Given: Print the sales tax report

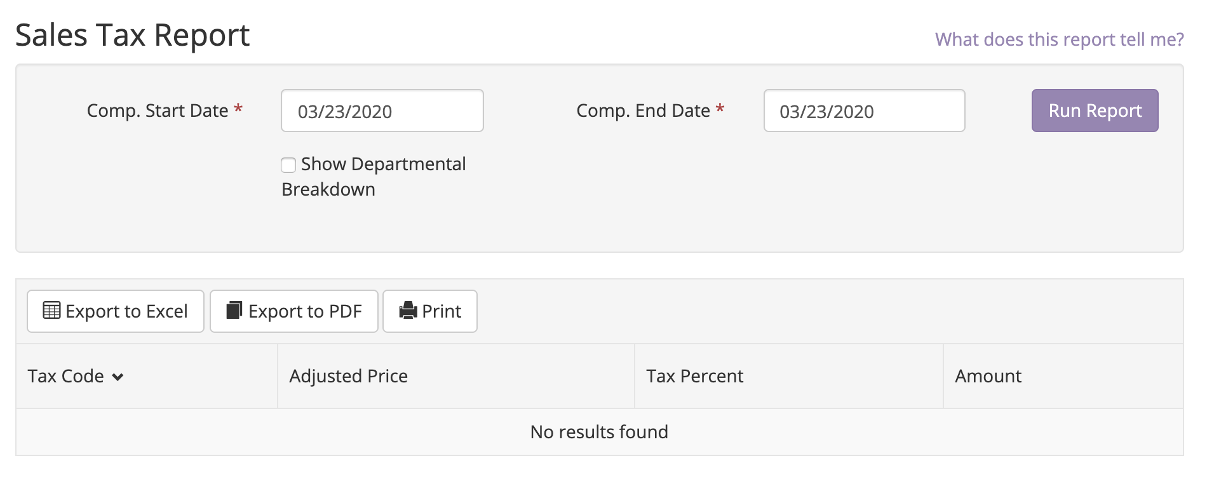Looking at the screenshot, I should 430,311.
